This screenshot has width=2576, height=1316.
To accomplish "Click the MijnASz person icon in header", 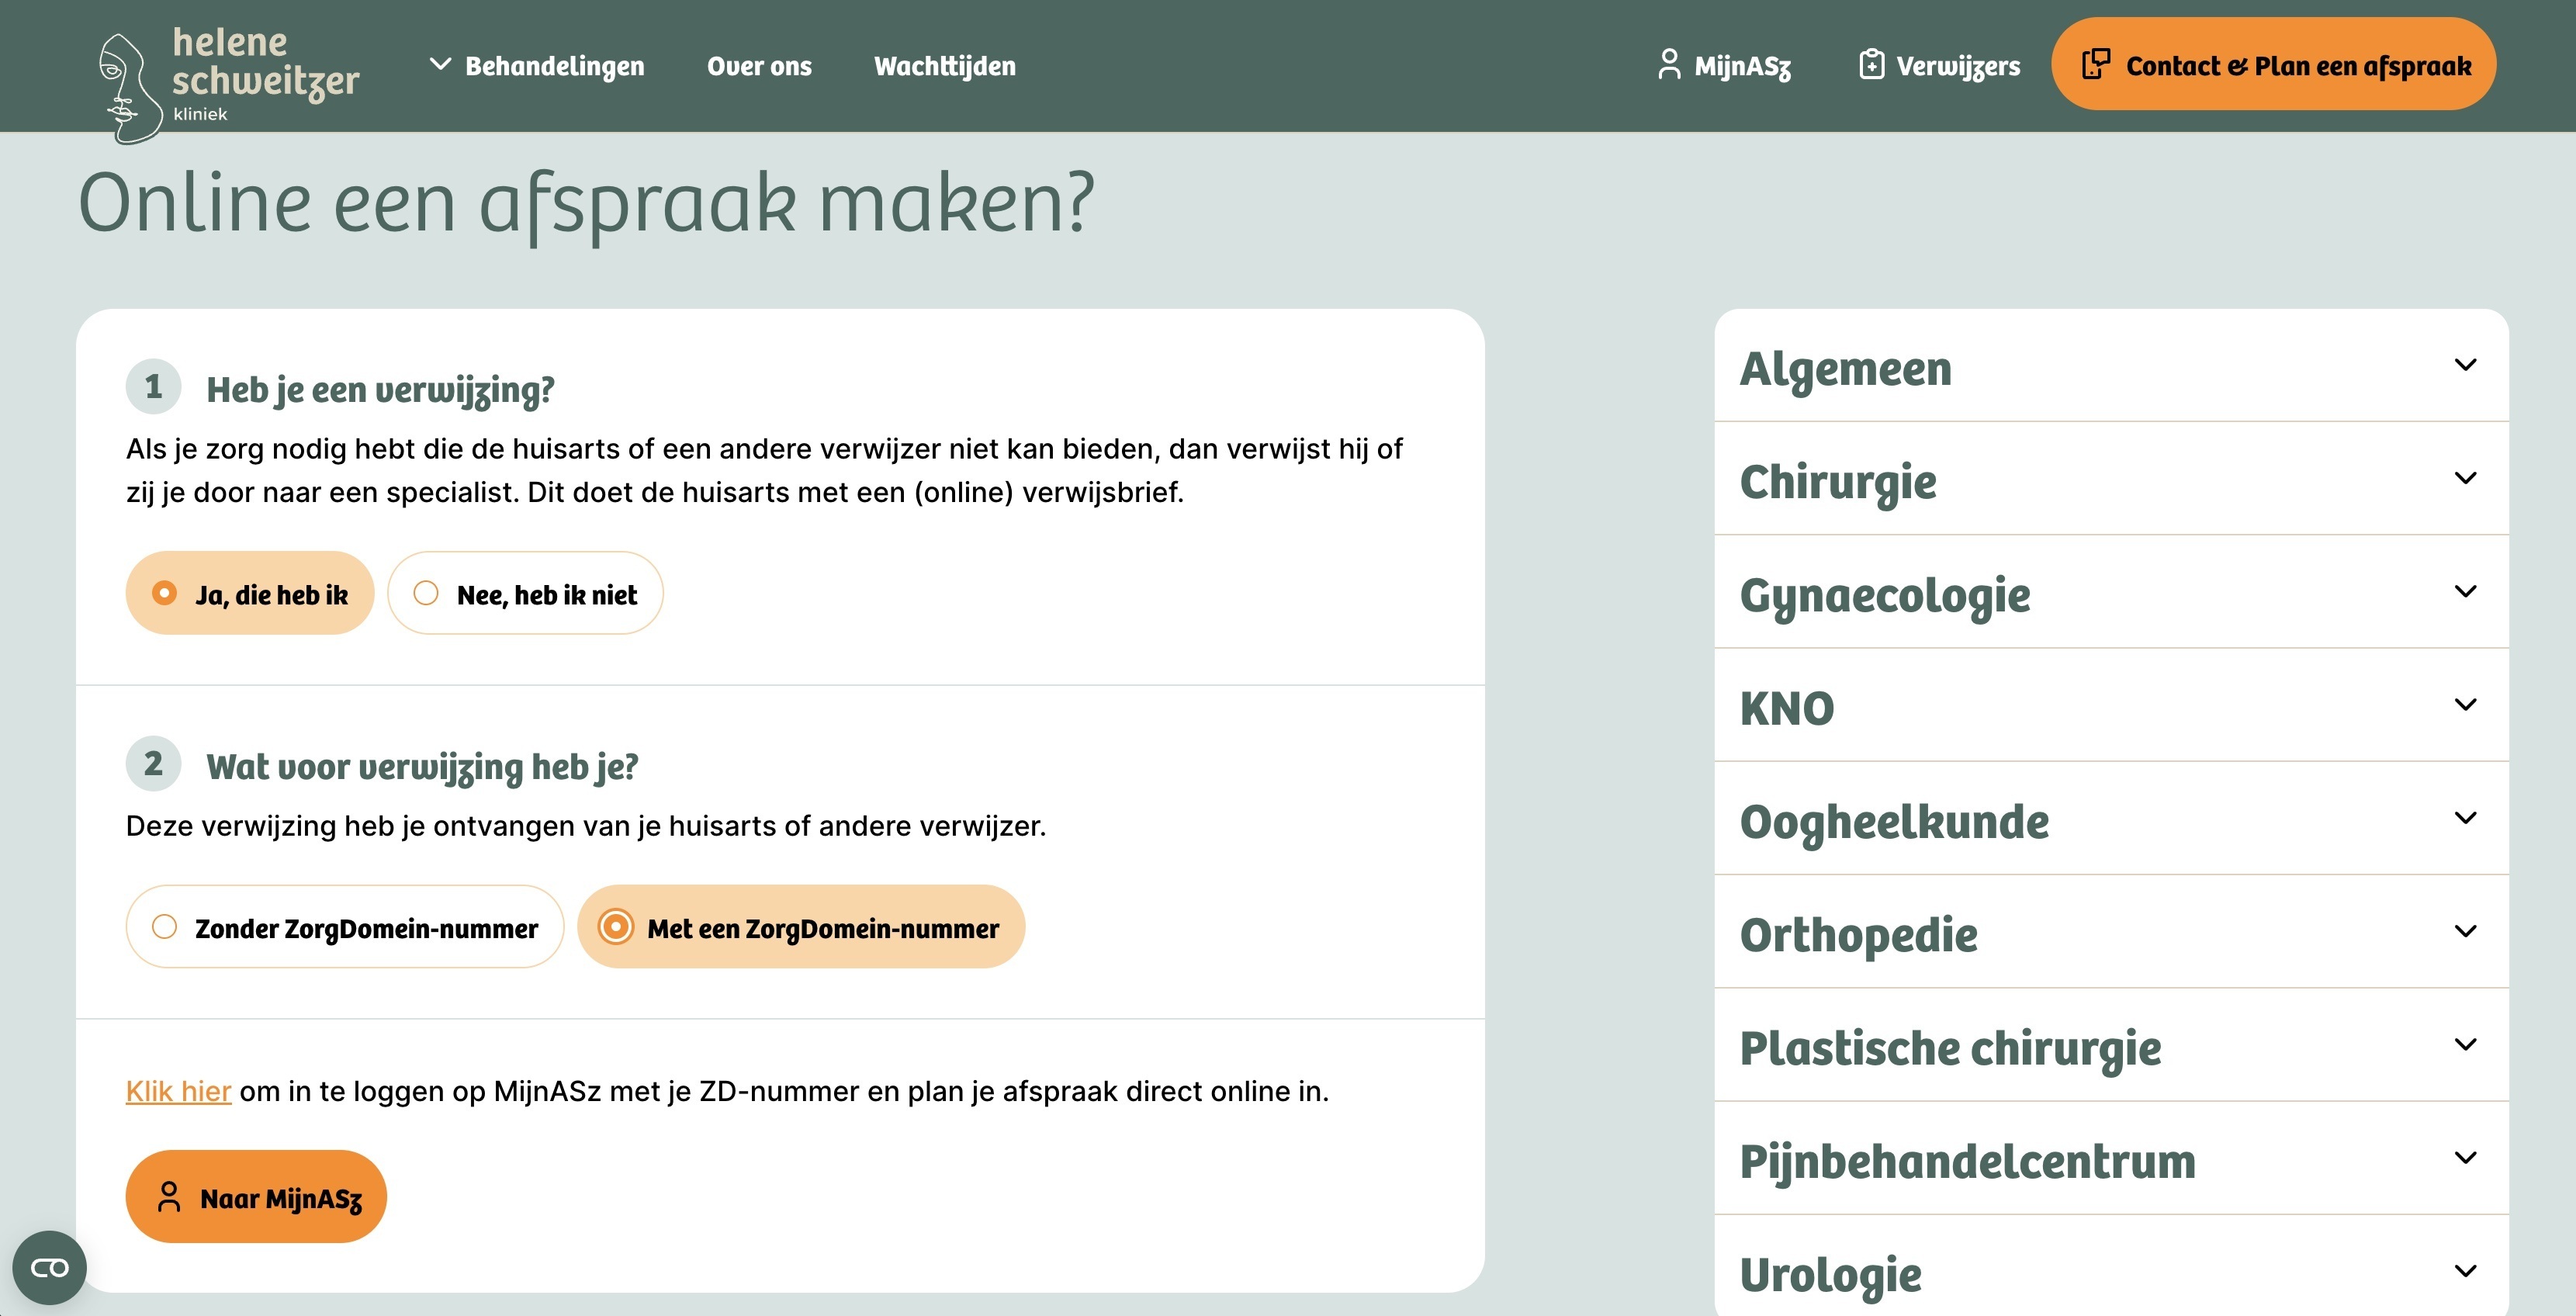I will (1668, 65).
